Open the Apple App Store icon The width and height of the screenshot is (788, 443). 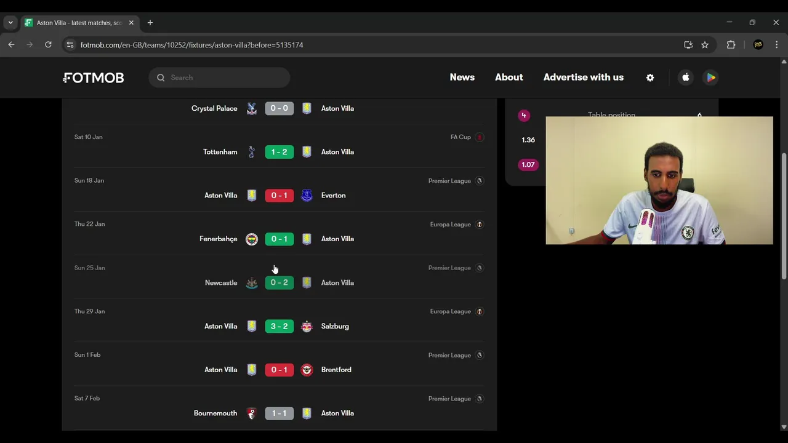(x=686, y=78)
